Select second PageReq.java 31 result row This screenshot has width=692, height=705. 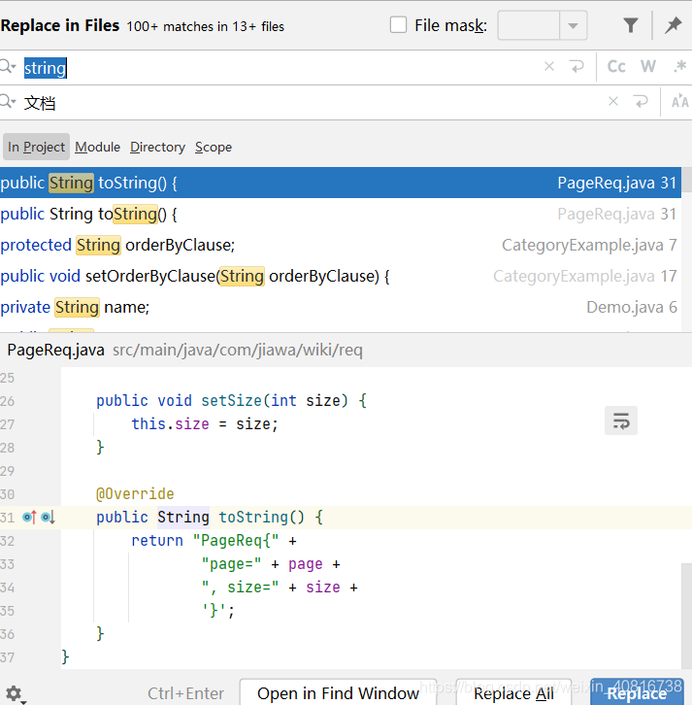[340, 214]
